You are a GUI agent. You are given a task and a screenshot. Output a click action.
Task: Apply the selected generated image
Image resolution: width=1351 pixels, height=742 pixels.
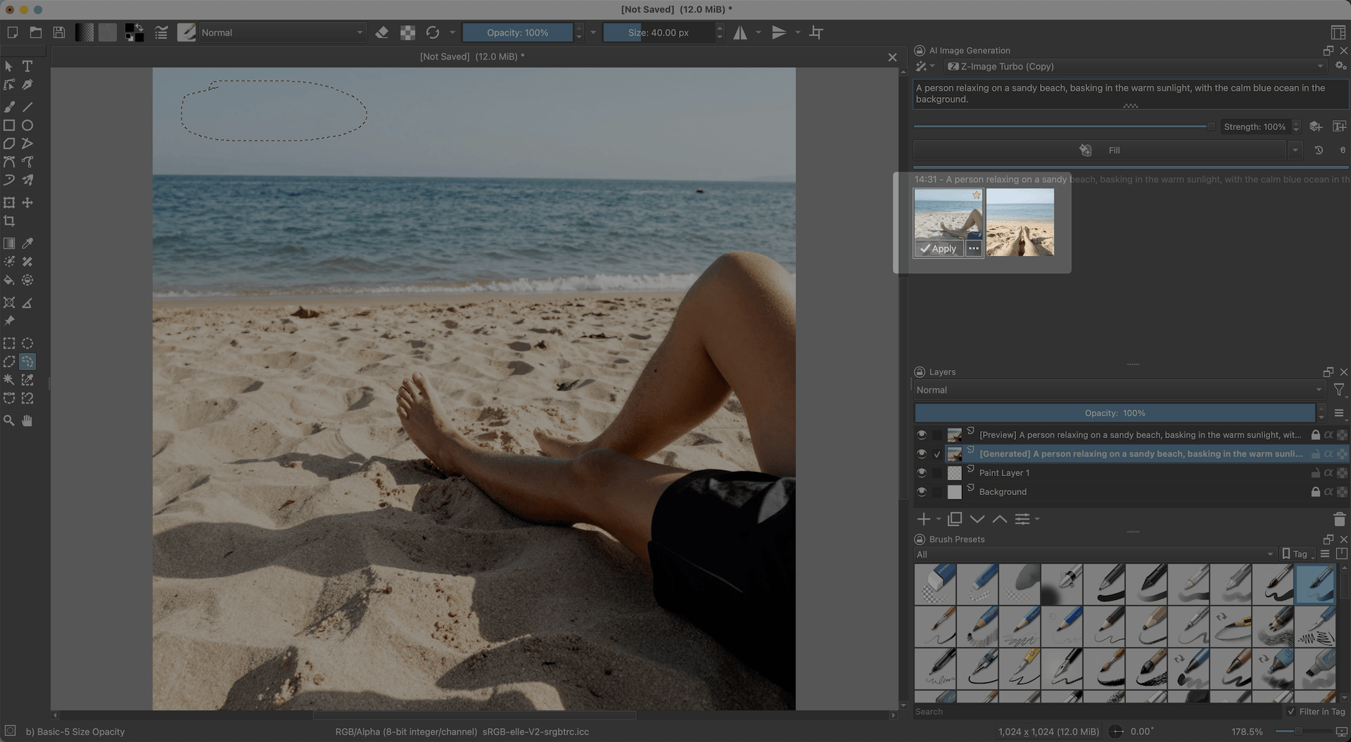pos(938,248)
